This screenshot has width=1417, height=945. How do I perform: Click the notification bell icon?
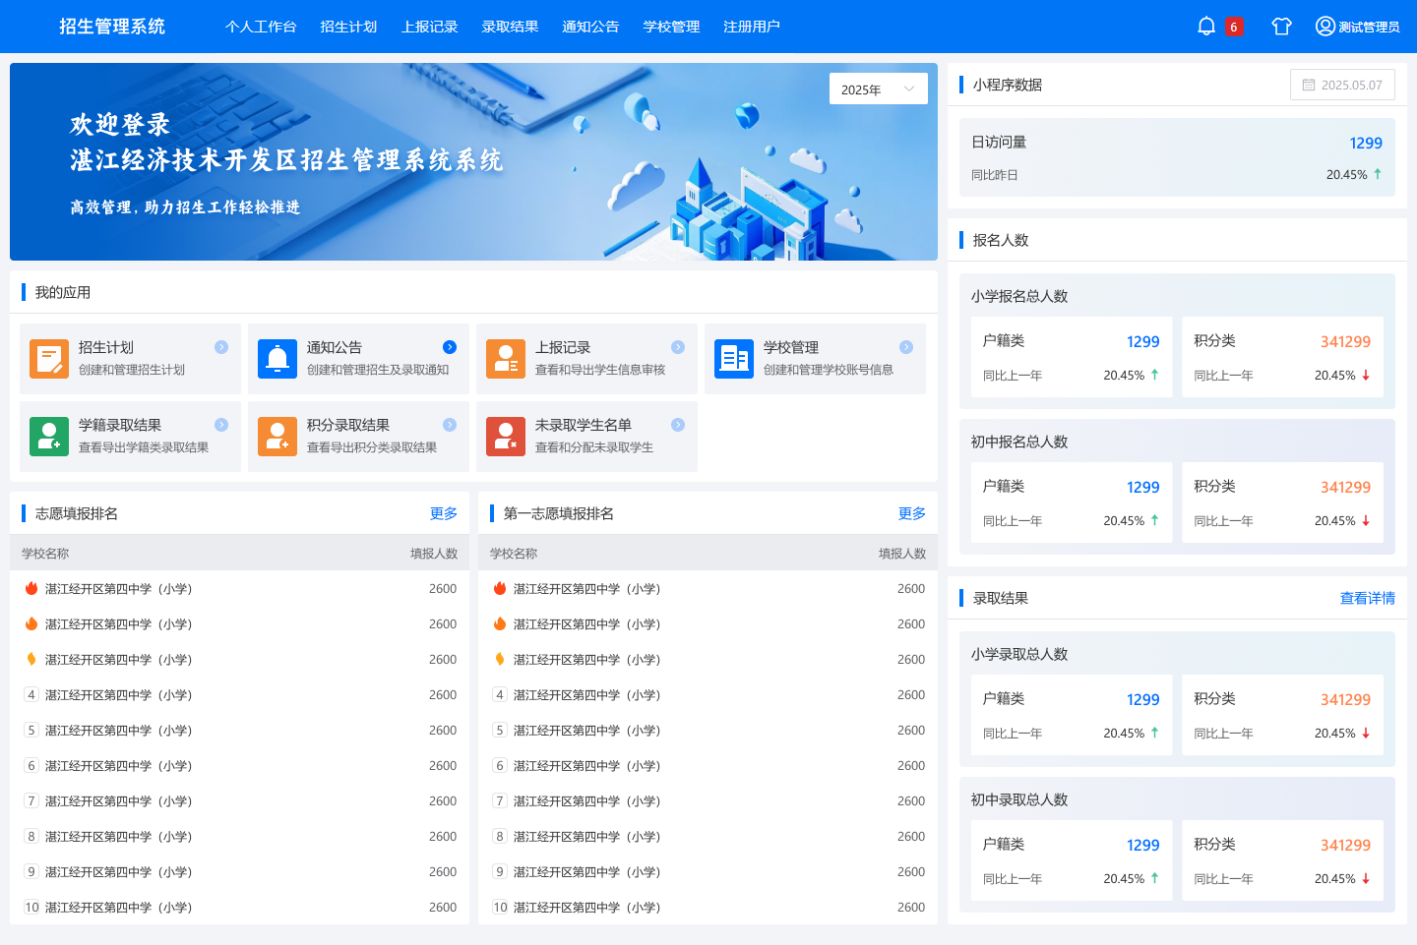pyautogui.click(x=1205, y=27)
